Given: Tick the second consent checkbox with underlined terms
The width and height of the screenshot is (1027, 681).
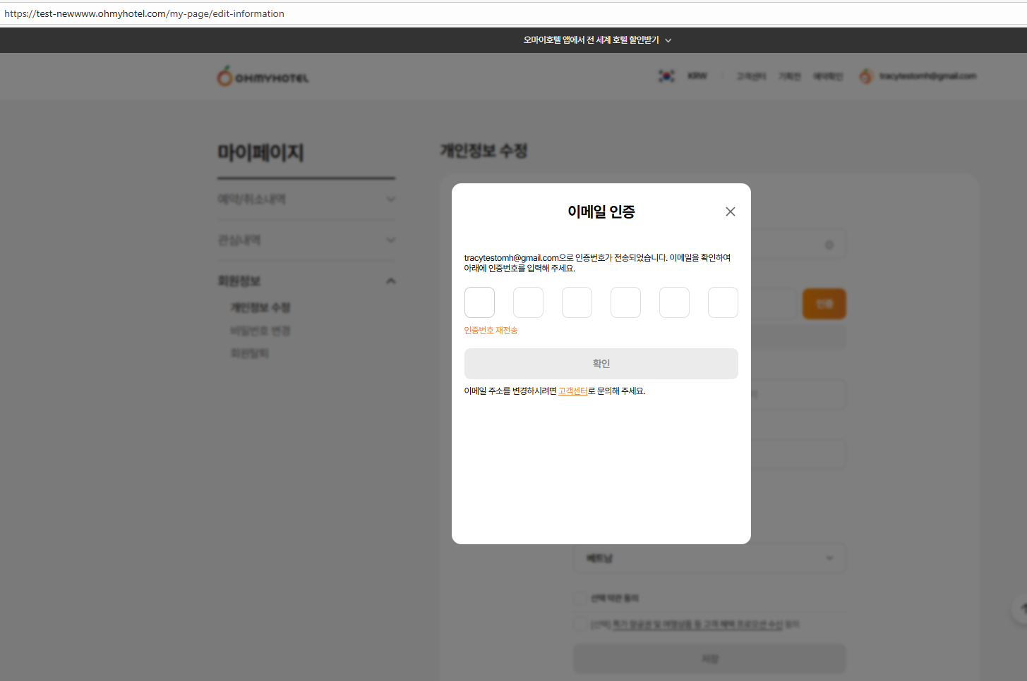Looking at the screenshot, I should coord(579,625).
